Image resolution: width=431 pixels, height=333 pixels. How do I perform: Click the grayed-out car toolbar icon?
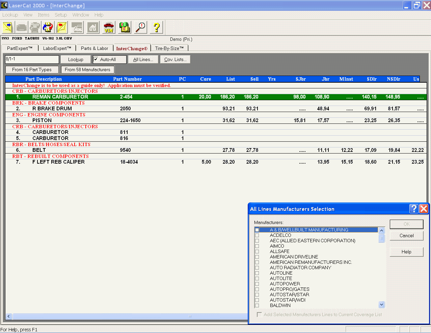point(22,27)
